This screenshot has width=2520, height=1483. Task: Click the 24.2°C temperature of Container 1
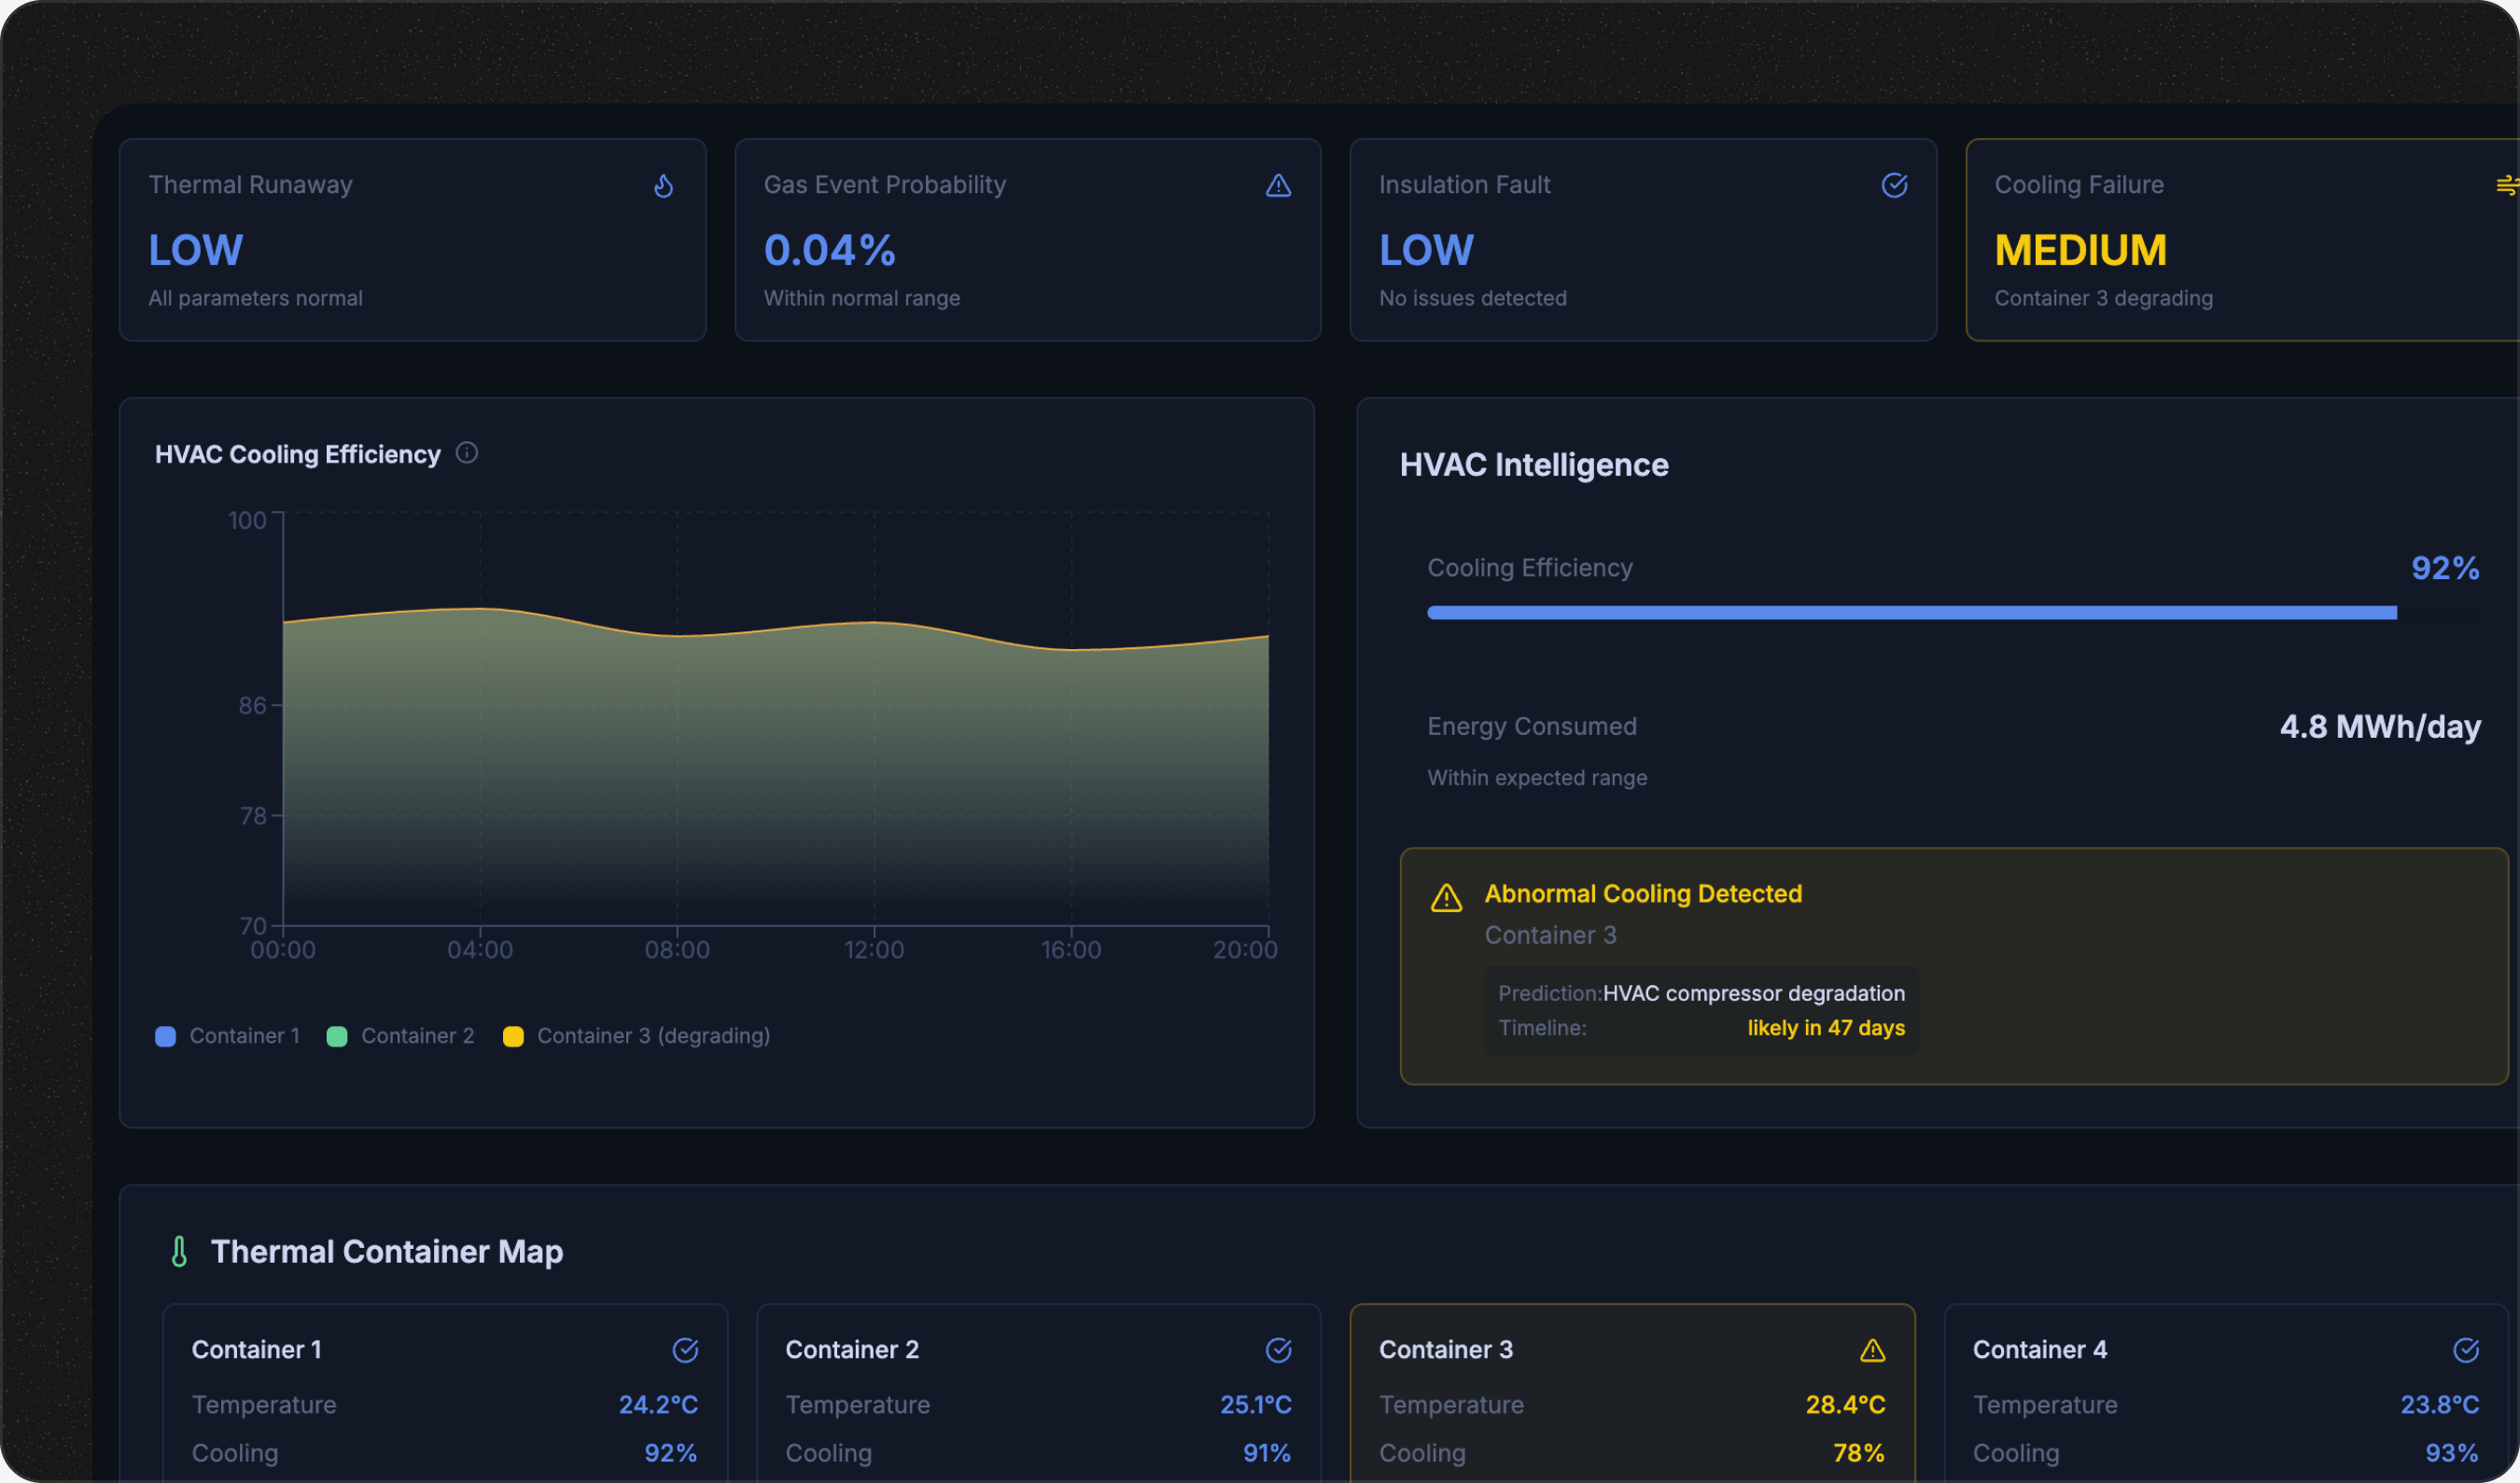pyautogui.click(x=658, y=1405)
